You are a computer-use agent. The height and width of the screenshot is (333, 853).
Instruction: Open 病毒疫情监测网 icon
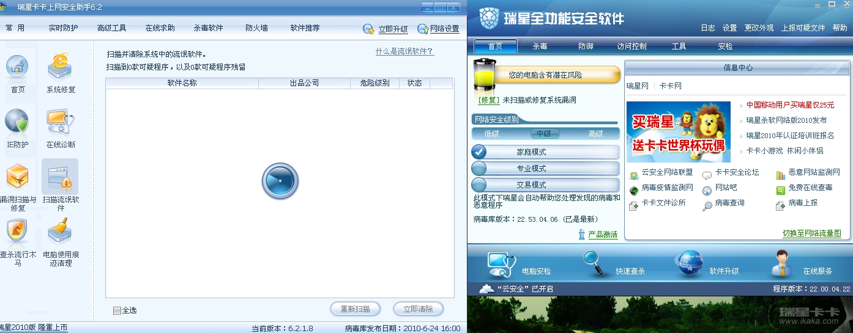[634, 191]
